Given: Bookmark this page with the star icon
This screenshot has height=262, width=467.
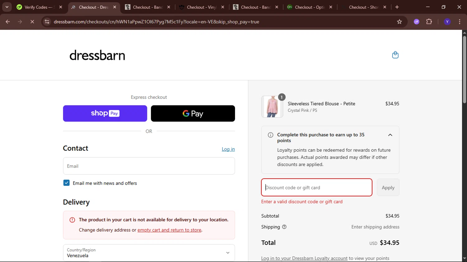Looking at the screenshot, I should click(x=399, y=22).
